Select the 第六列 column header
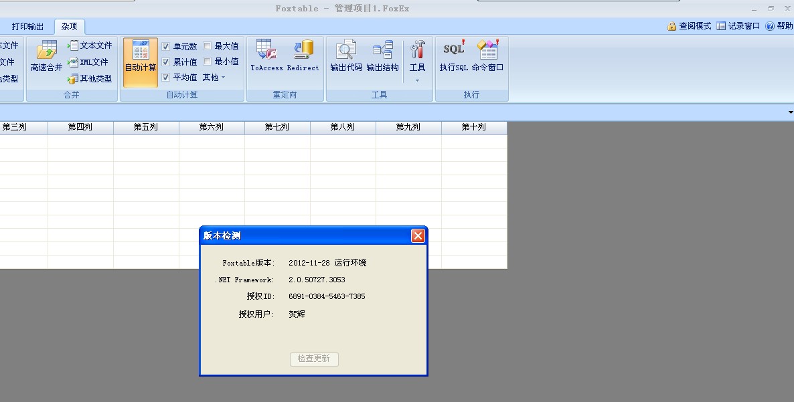The image size is (794, 402). pyautogui.click(x=212, y=128)
